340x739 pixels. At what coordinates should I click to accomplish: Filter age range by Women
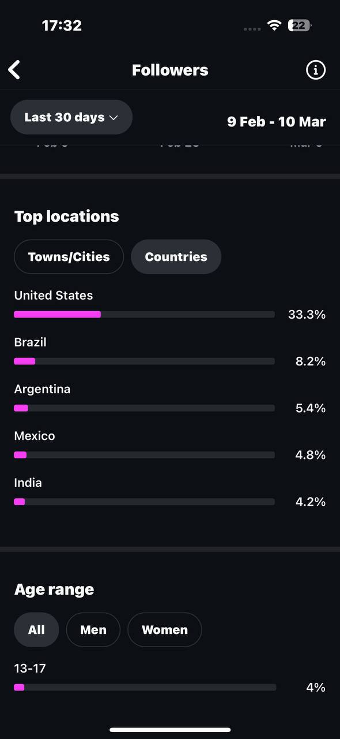point(165,630)
